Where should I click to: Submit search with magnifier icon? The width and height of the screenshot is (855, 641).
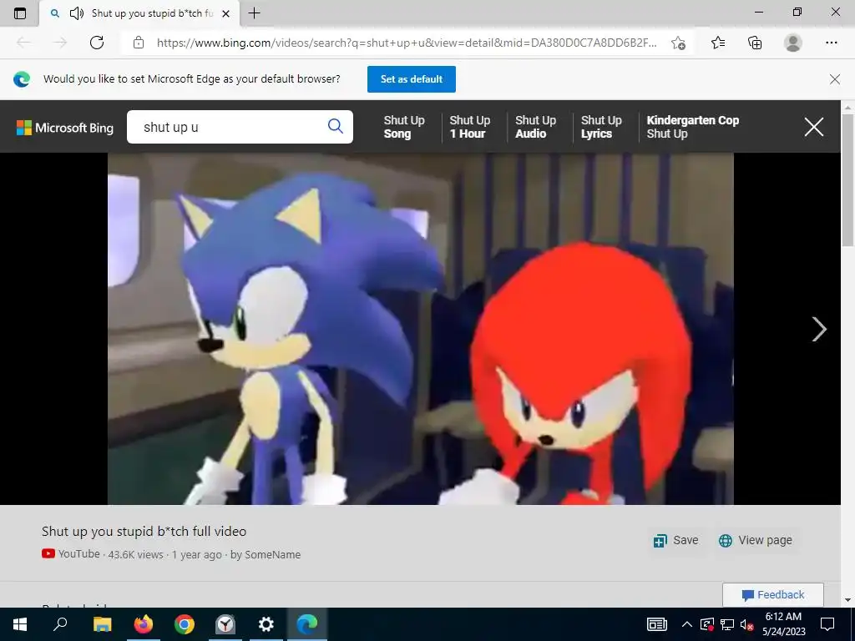click(336, 127)
